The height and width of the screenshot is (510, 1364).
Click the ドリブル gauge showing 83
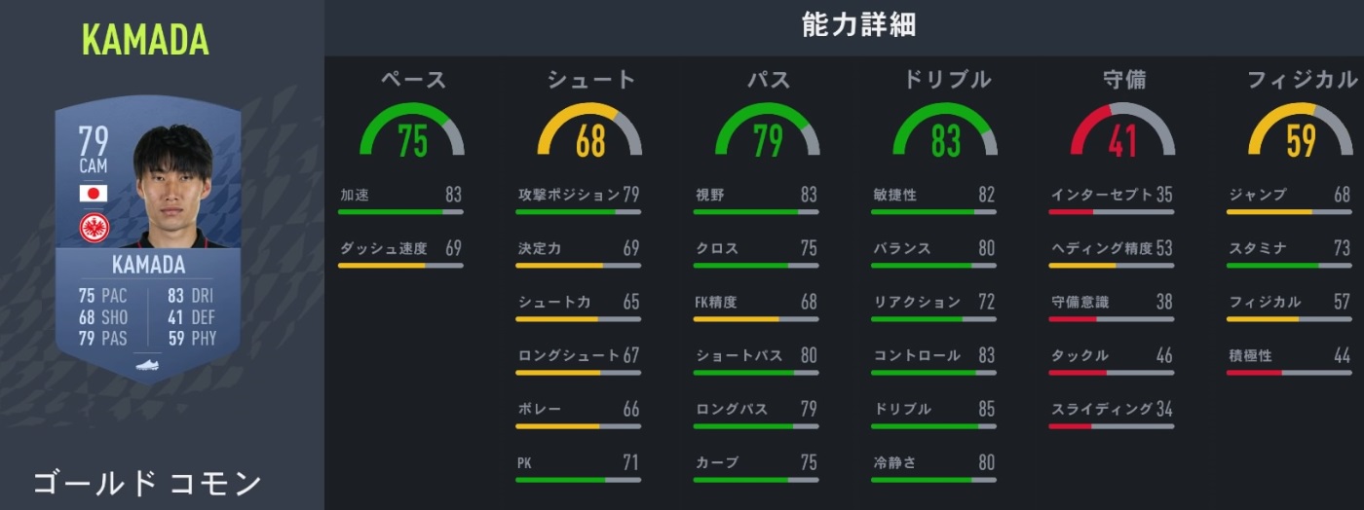pos(945,133)
